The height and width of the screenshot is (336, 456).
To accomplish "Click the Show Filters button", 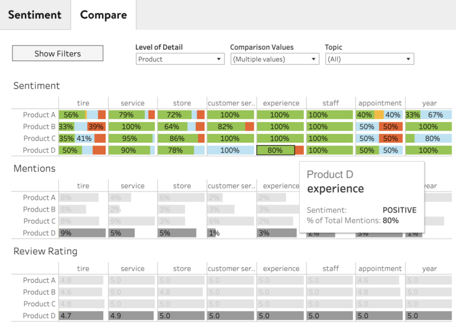I will point(58,53).
